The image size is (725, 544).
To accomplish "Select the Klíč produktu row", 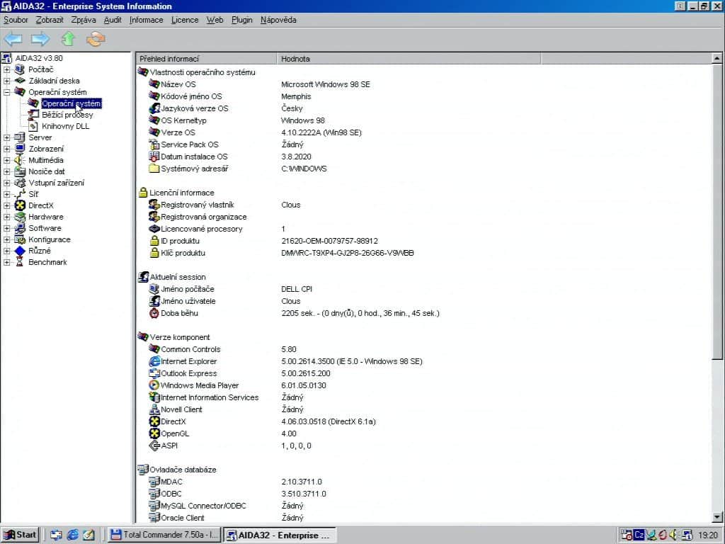I will click(424, 253).
